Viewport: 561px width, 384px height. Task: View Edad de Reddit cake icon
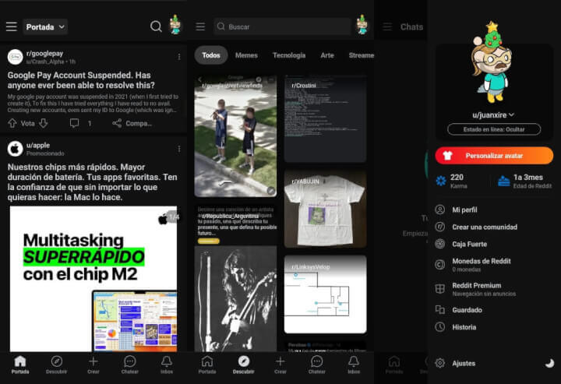coord(504,181)
